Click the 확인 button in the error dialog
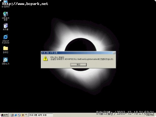156x117 pixels. 78,65
